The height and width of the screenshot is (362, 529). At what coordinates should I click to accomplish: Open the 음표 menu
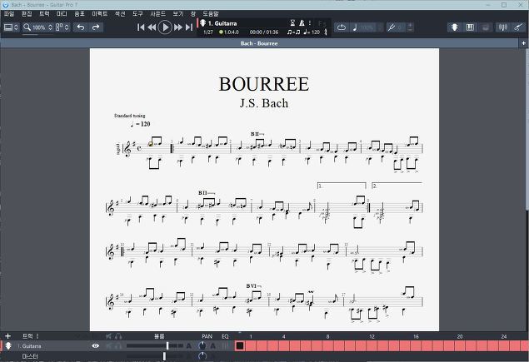[x=79, y=14]
